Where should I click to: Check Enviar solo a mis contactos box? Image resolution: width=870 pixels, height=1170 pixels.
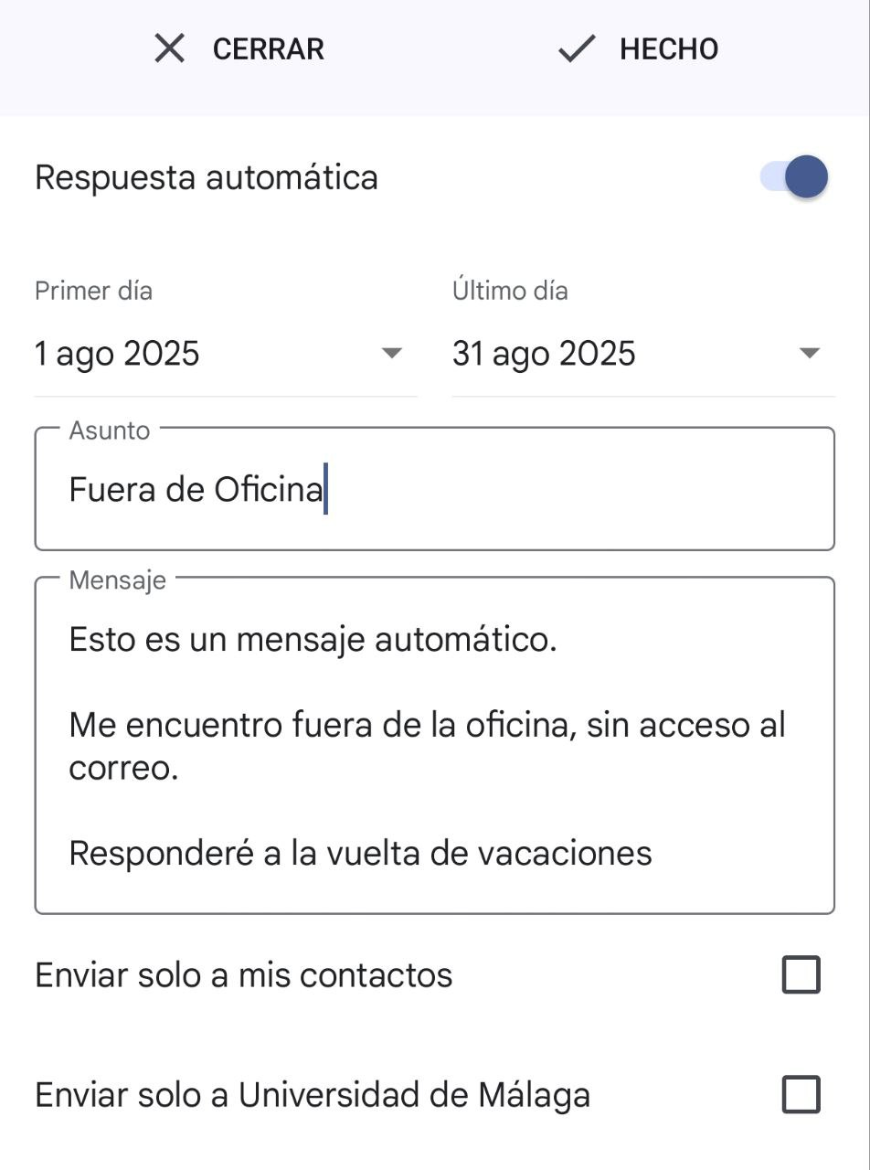click(801, 974)
